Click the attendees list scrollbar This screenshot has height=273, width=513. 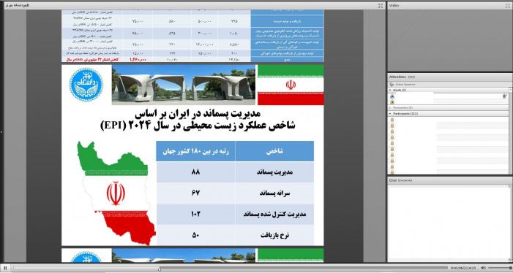coord(511,131)
